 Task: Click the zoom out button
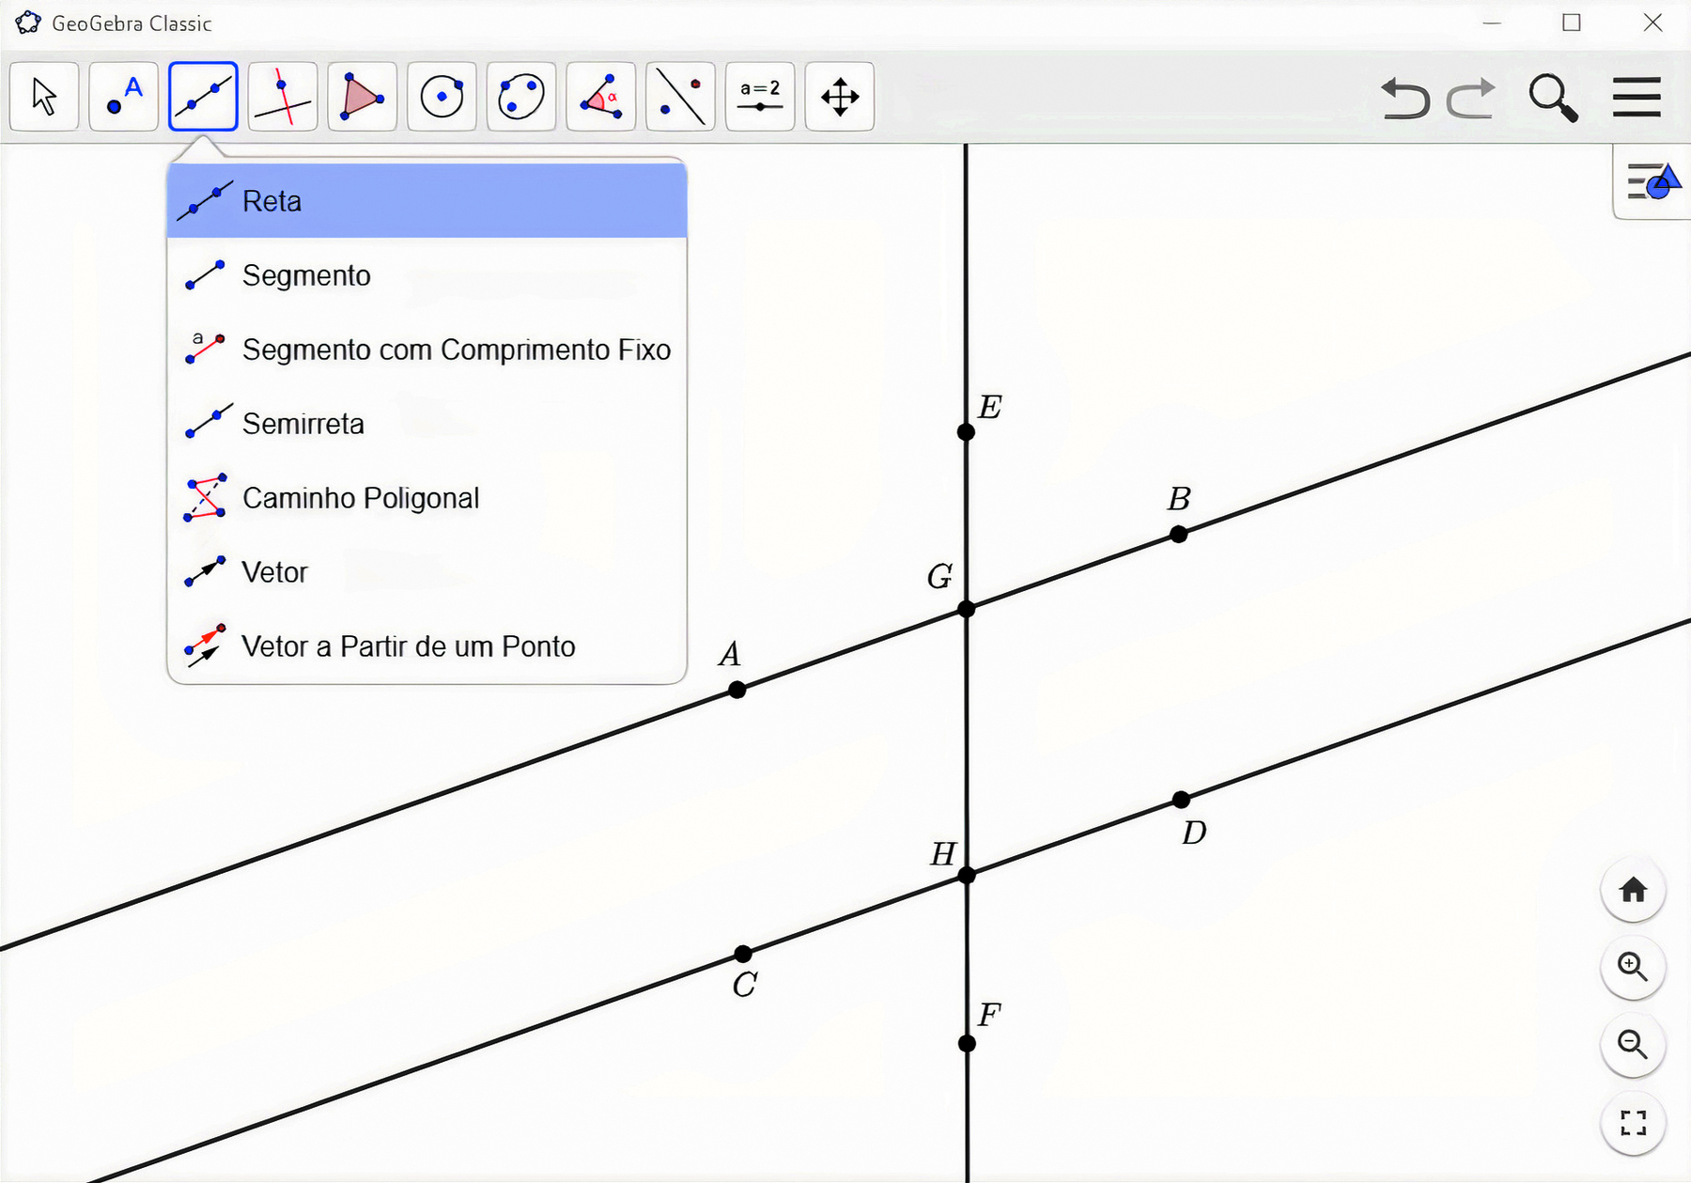1633,1045
